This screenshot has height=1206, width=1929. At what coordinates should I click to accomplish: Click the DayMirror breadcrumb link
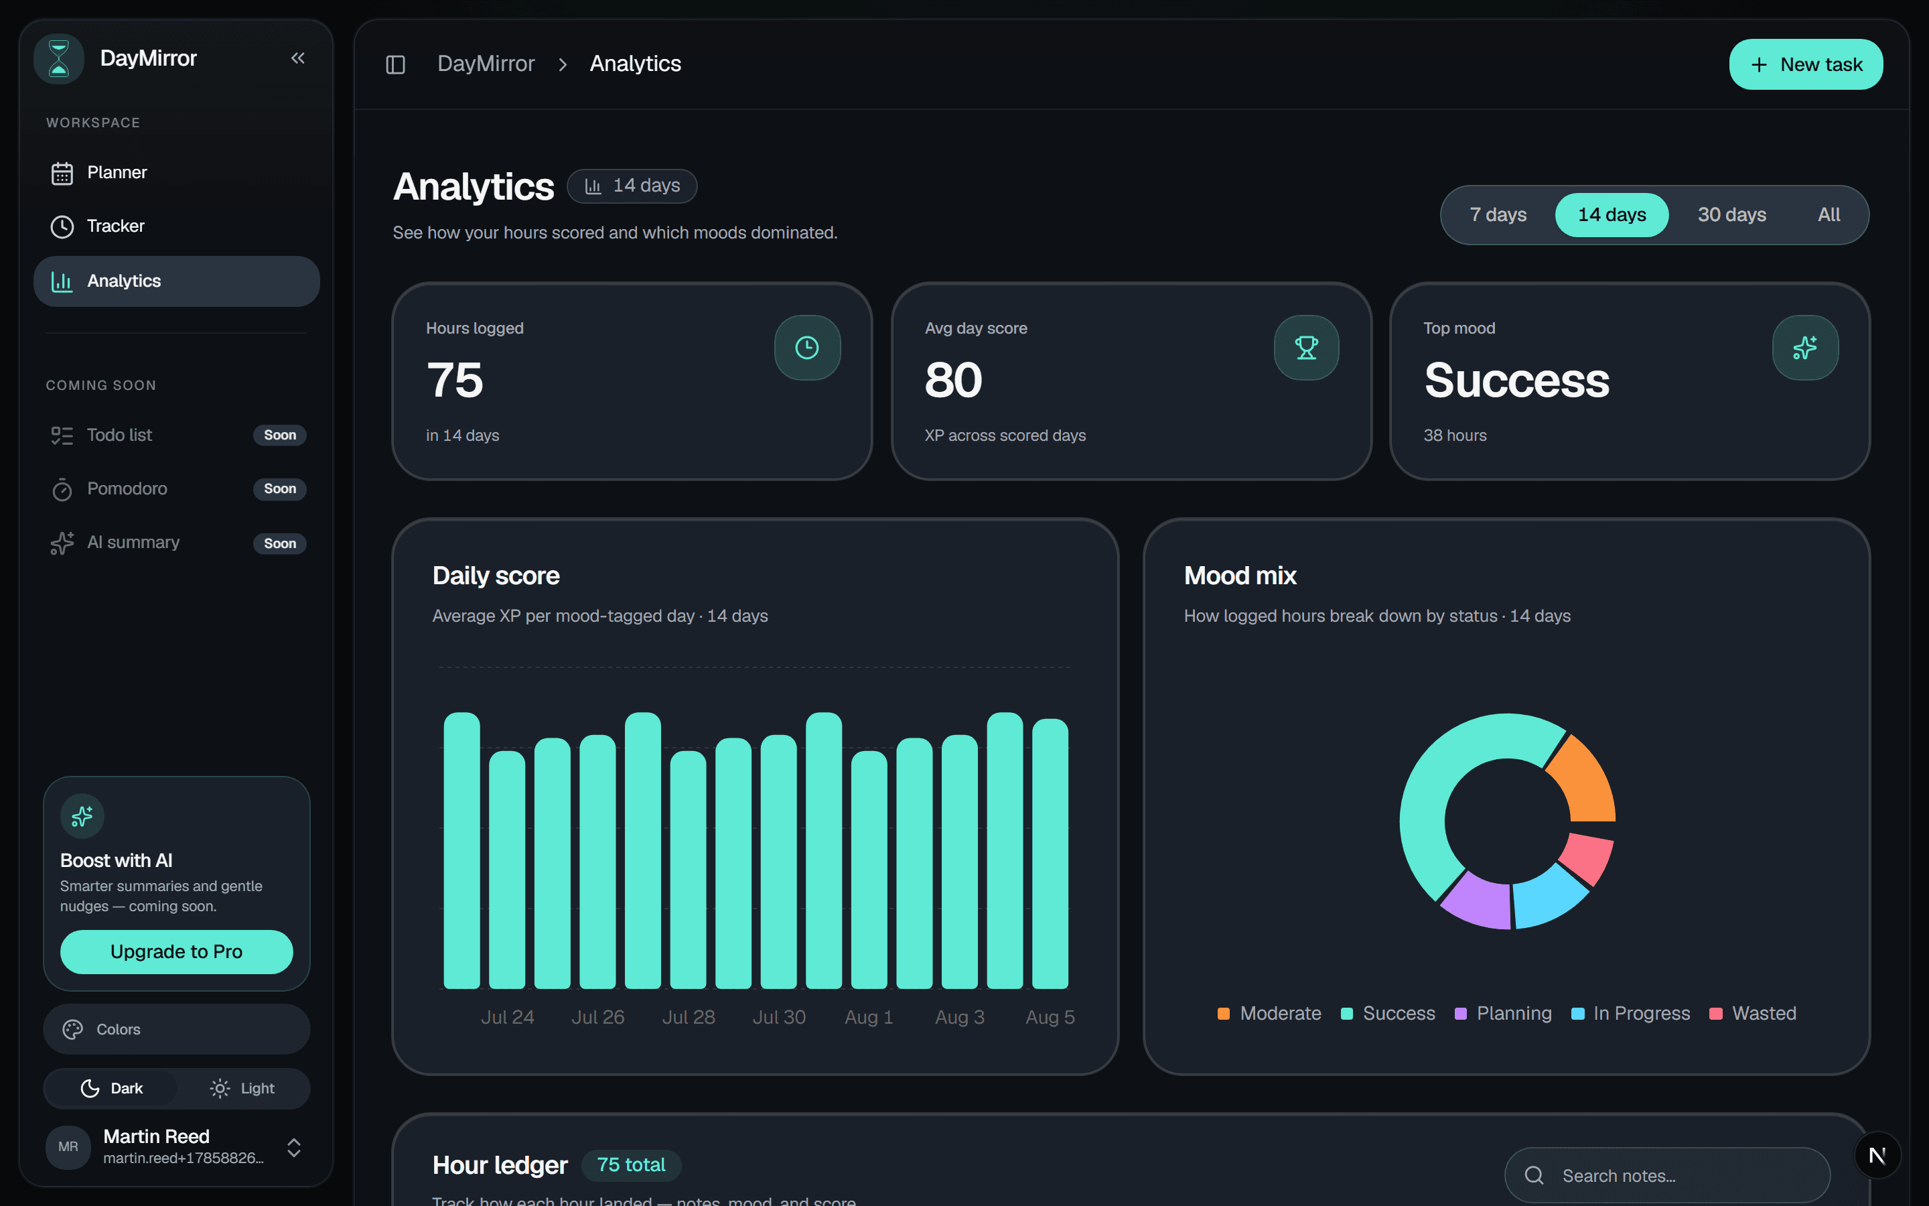pyautogui.click(x=486, y=64)
